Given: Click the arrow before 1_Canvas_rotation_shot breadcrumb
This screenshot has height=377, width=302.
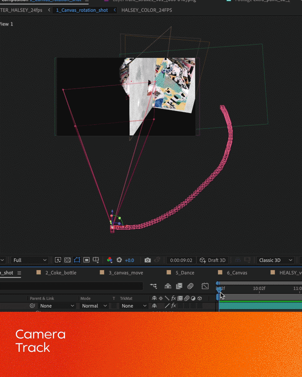Looking at the screenshot, I should point(49,10).
